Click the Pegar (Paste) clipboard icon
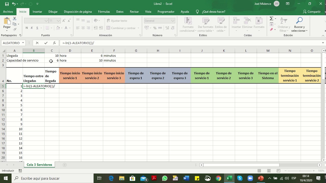The image size is (326, 183). click(x=7, y=21)
